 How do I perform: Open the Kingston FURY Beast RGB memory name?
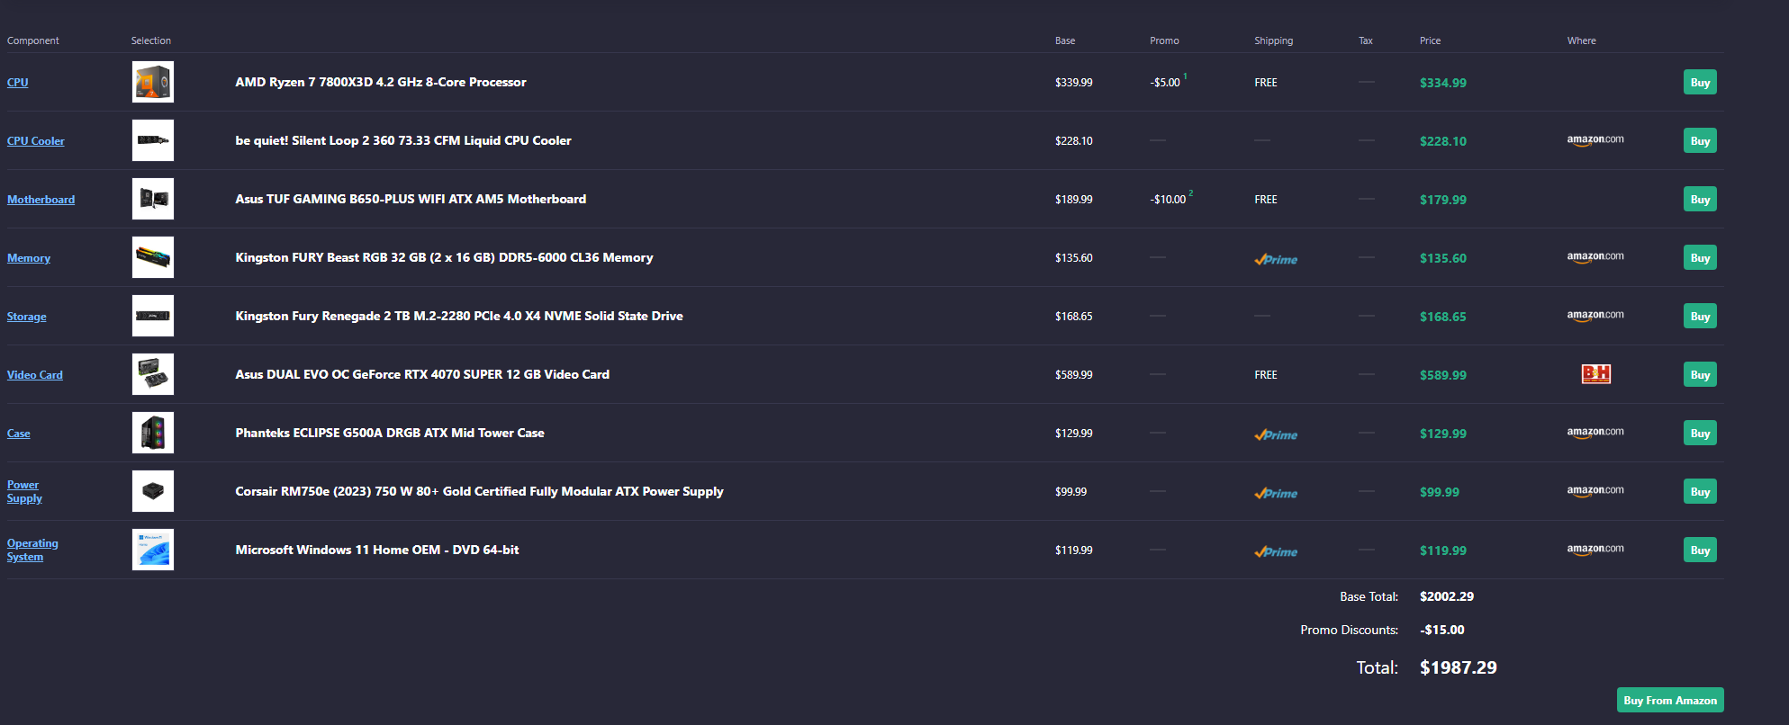click(x=444, y=257)
